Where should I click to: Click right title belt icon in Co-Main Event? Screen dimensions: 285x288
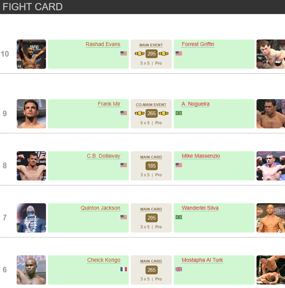163,113
